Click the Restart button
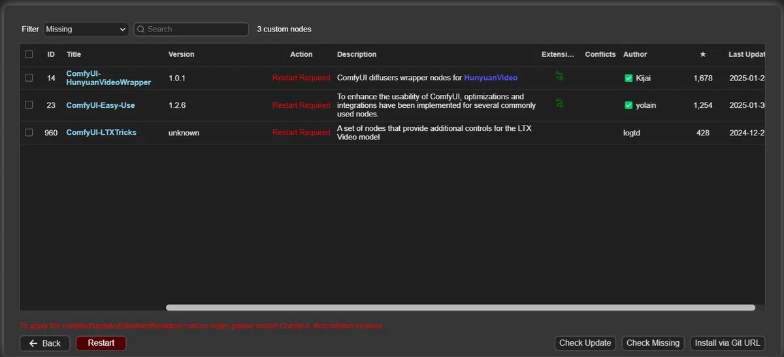 click(101, 343)
